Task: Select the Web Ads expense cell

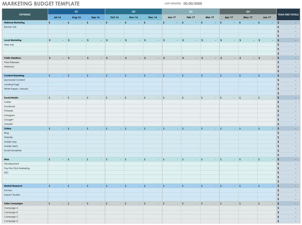Action: pos(25,45)
